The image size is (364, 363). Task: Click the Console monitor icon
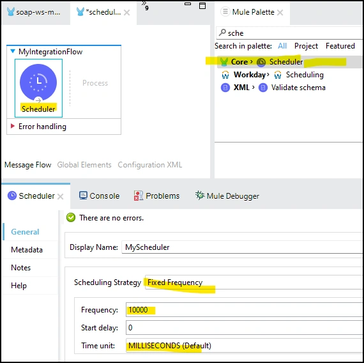pos(83,196)
